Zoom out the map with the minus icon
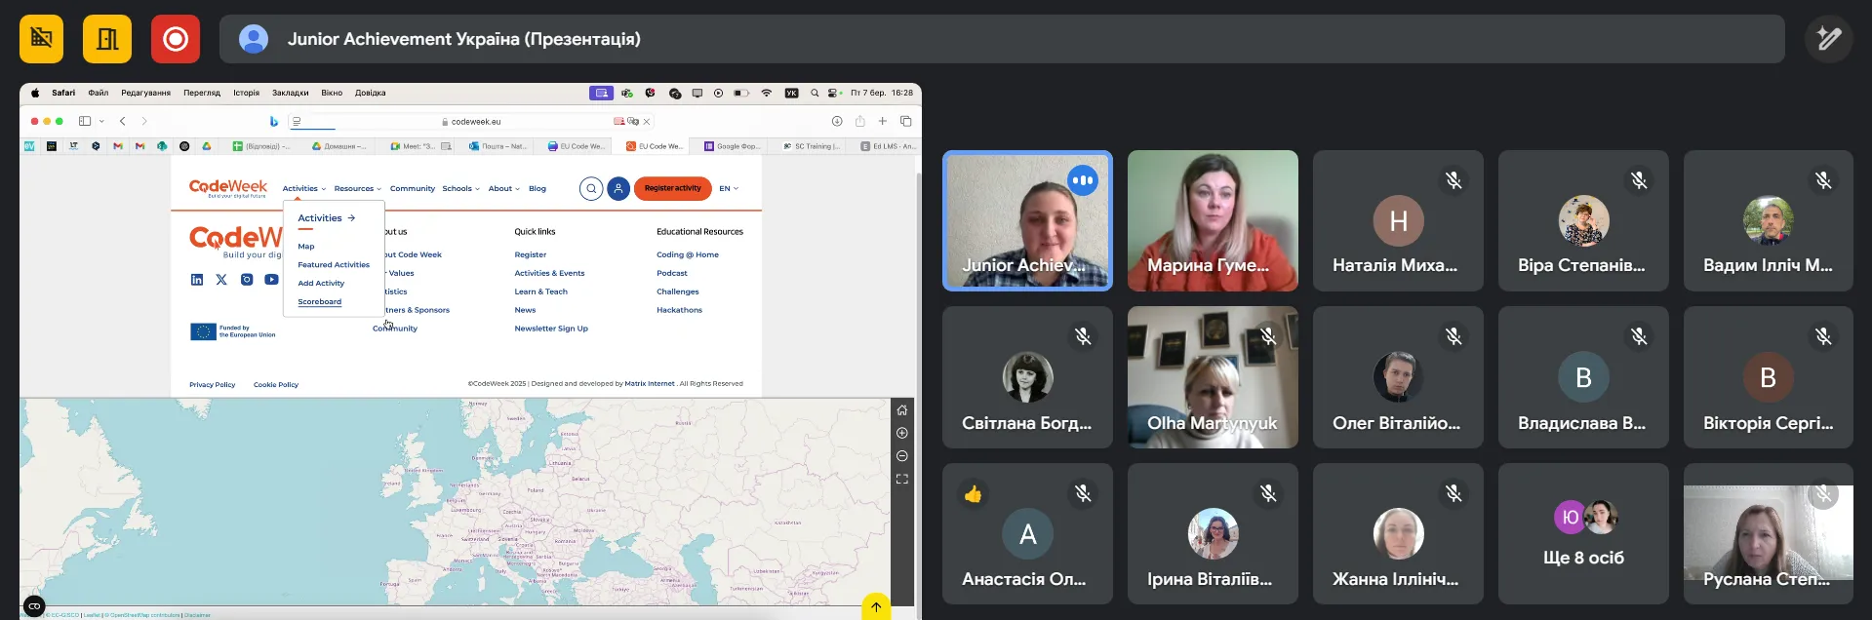The height and width of the screenshot is (620, 1872). [x=902, y=456]
